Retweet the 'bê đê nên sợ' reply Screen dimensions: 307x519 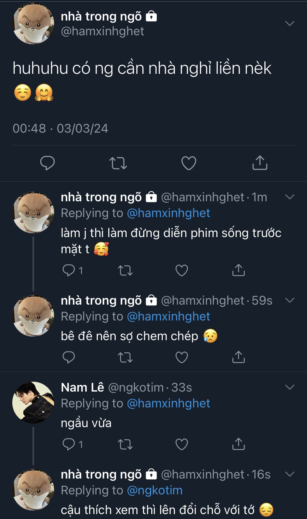coord(125,357)
